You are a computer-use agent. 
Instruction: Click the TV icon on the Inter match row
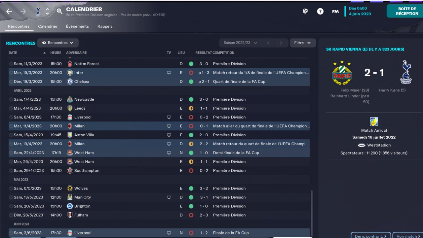(169, 73)
